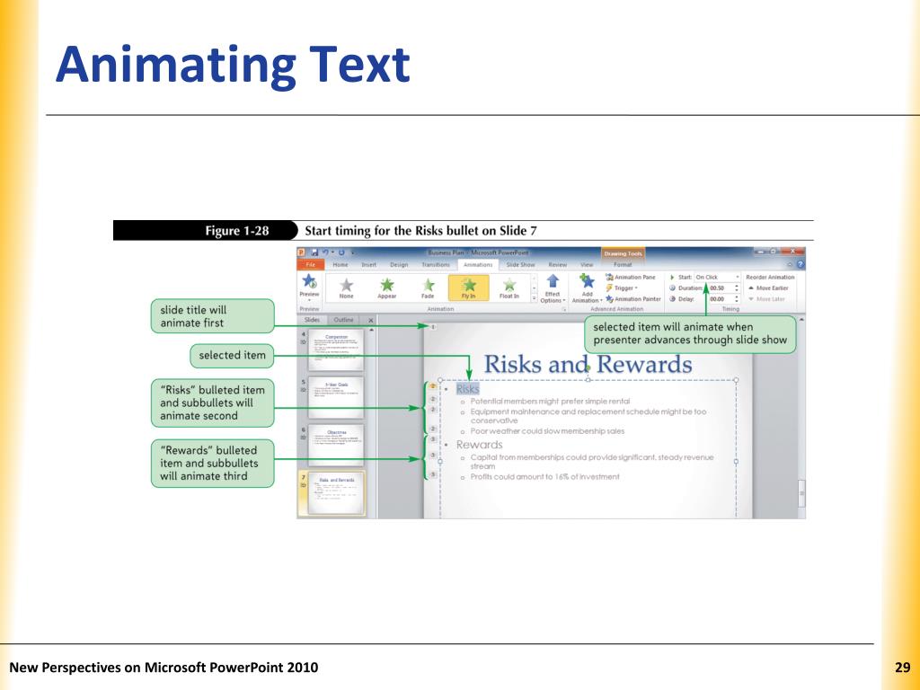Click the PowerPoint application icon in title bar

[x=302, y=252]
